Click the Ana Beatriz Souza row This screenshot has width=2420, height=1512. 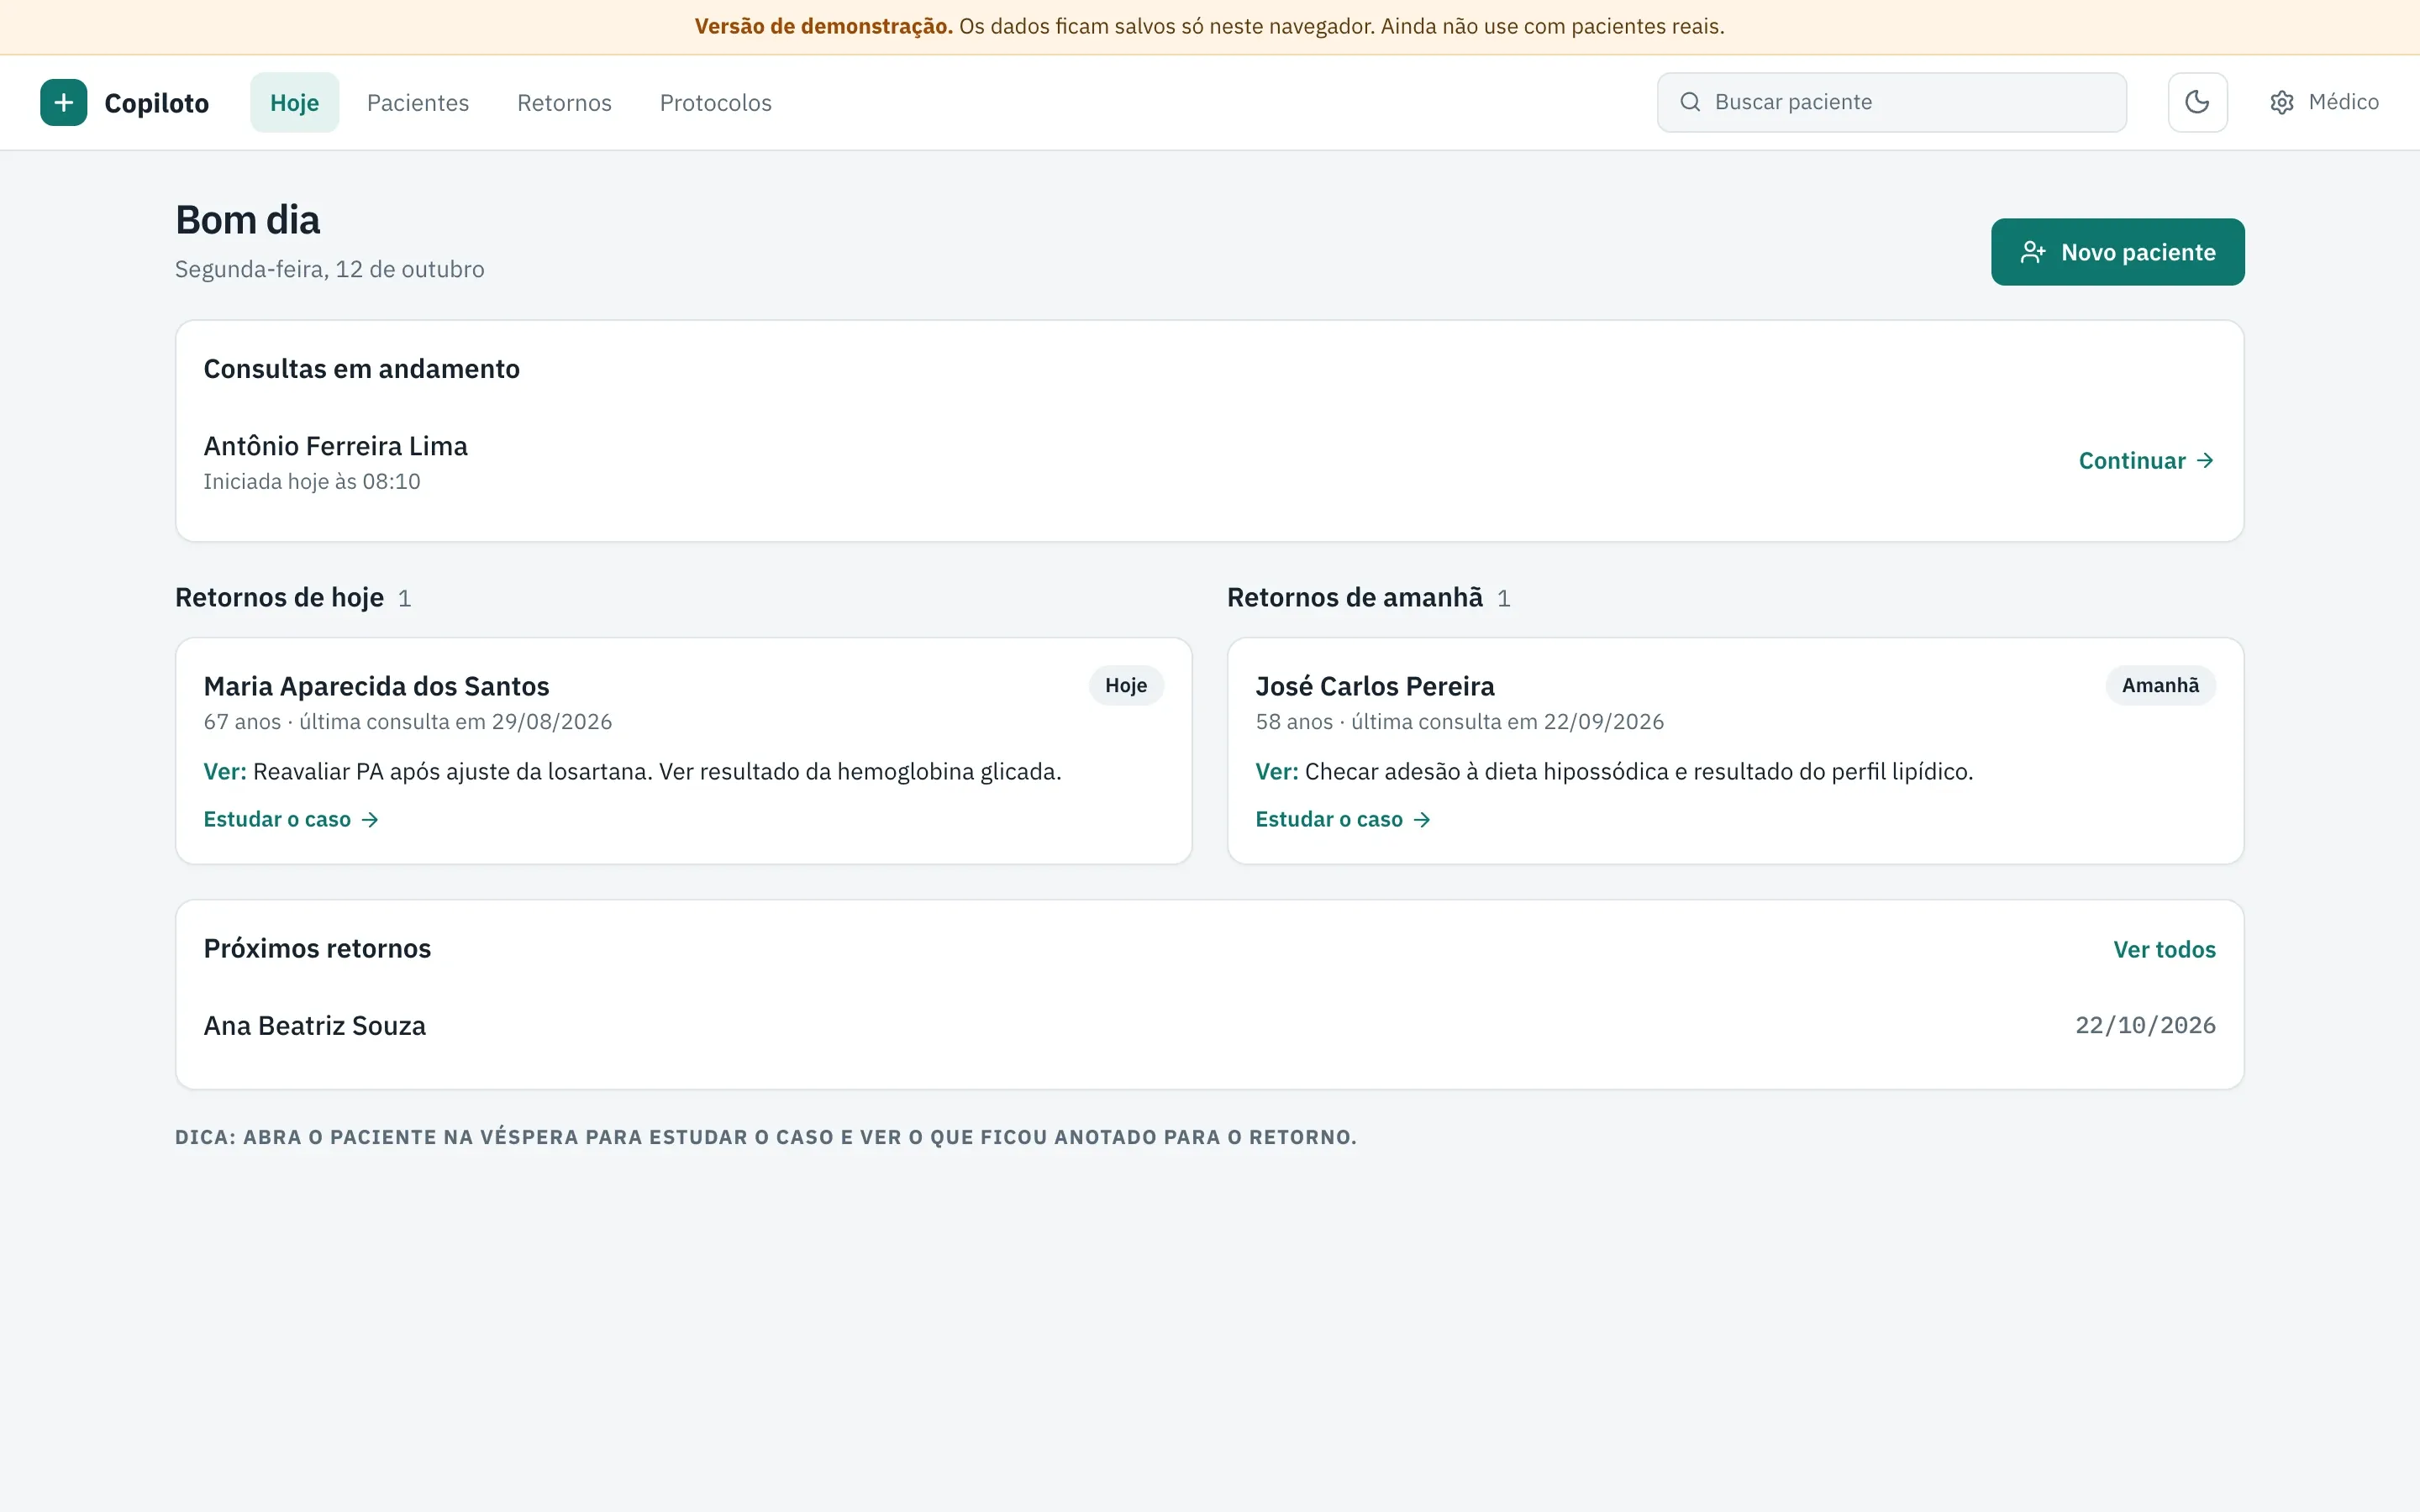pos(1210,1026)
